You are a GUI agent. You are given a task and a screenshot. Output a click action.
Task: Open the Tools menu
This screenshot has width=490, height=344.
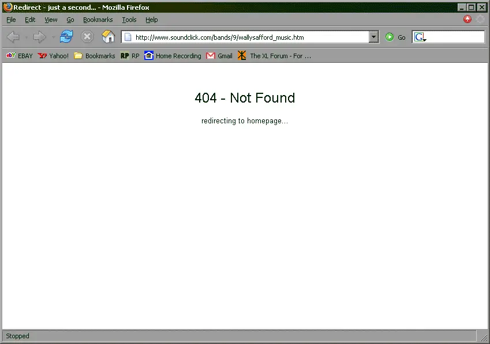tap(129, 20)
